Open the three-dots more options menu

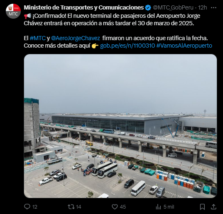(x=213, y=7)
